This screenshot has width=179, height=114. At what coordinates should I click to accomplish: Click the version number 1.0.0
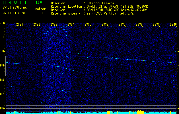point(39,3)
